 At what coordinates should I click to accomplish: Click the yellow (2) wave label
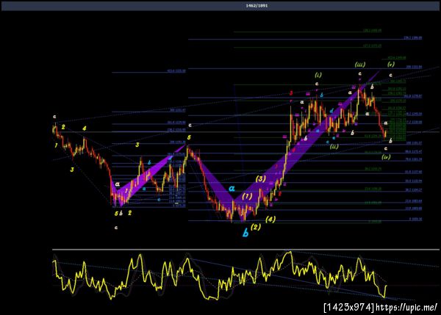(255, 227)
